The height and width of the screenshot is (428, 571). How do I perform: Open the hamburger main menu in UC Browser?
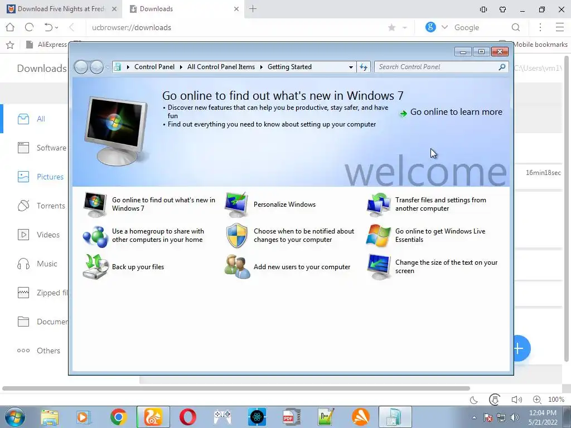[560, 27]
